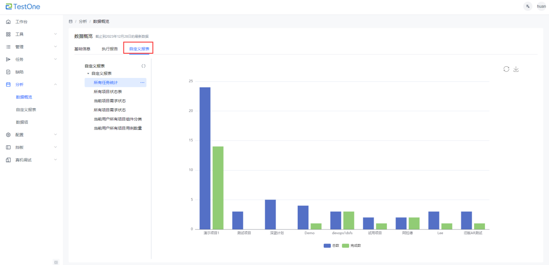
Task: Expand the 配置 sidebar menu
Action: pos(30,135)
